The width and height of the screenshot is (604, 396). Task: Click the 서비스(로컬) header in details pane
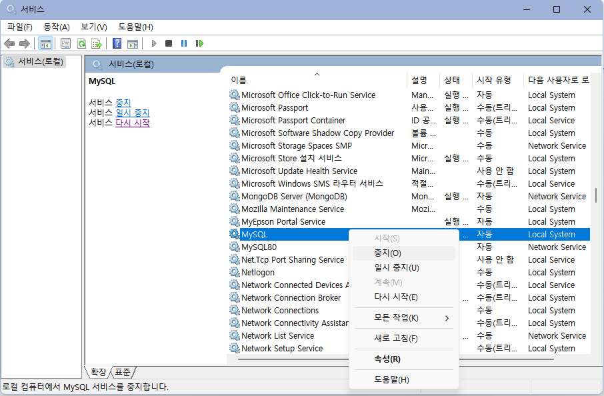click(x=131, y=64)
